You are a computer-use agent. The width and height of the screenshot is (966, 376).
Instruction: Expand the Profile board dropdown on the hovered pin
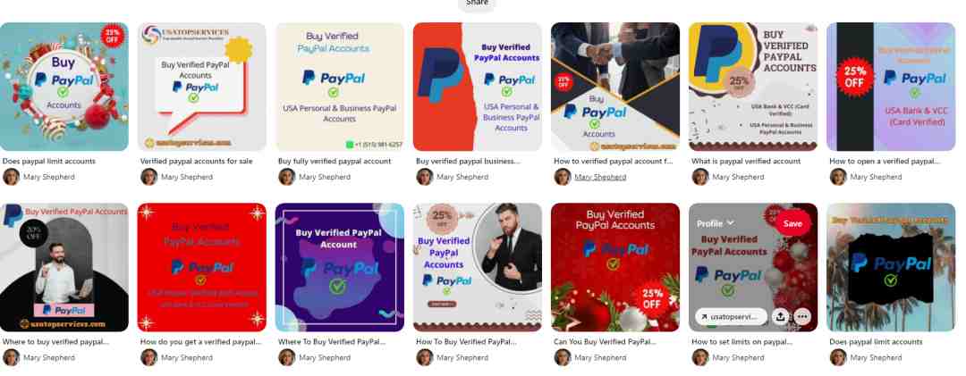coord(716,223)
